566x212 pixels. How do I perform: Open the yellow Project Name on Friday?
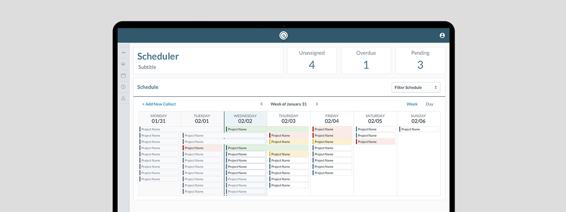(x=332, y=142)
